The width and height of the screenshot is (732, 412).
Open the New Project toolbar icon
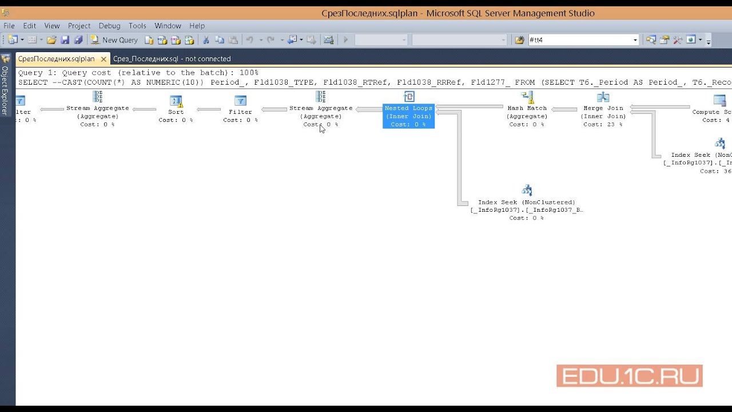(x=13, y=40)
